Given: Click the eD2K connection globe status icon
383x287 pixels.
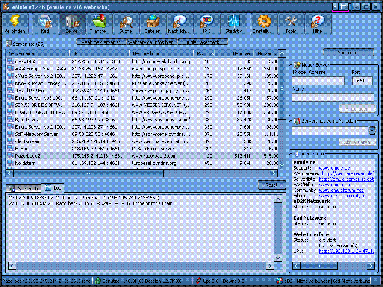Looking at the screenshot, I should [280, 281].
